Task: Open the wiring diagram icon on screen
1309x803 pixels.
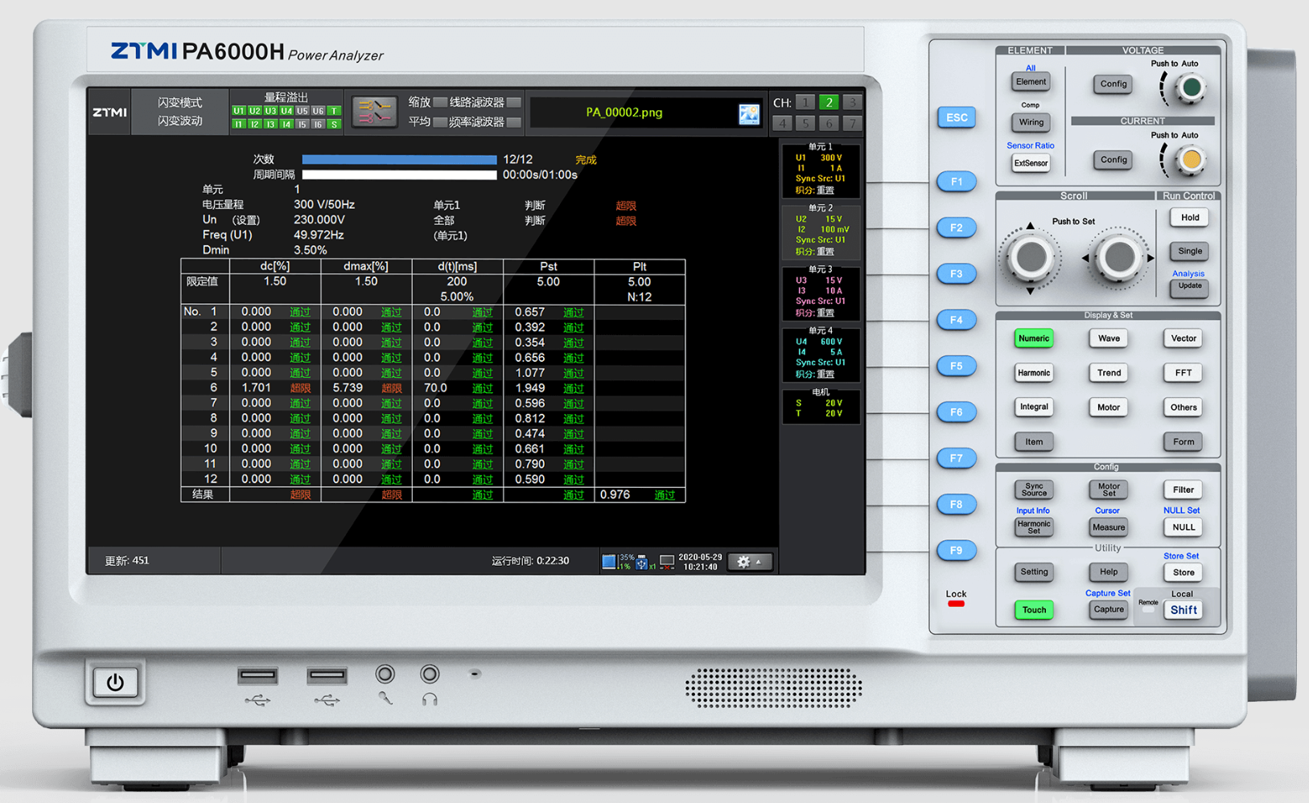Action: (374, 113)
